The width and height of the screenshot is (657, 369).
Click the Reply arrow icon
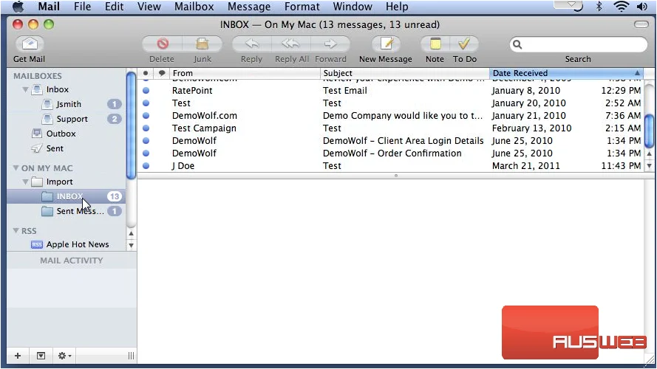tap(252, 44)
